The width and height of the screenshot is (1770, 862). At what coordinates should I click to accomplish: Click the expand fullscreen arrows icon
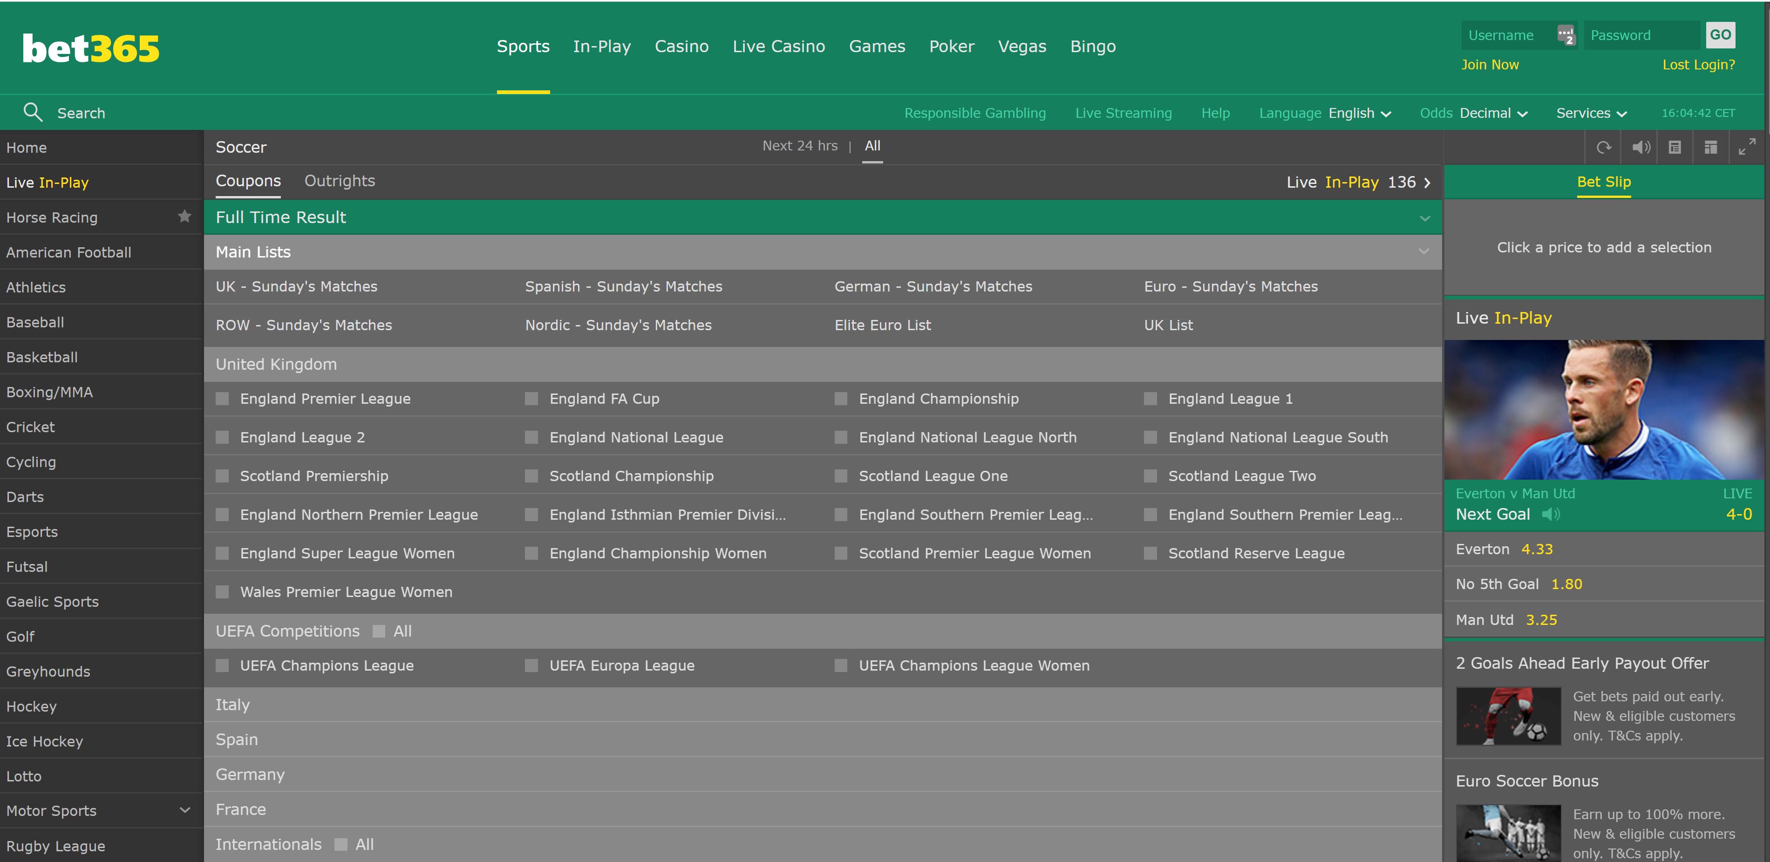coord(1747,147)
